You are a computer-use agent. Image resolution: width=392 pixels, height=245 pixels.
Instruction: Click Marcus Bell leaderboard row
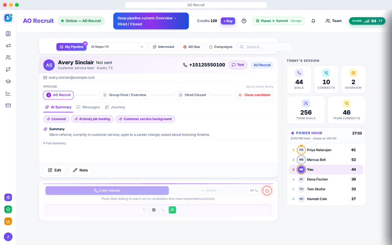tap(326, 160)
